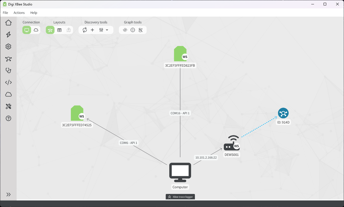
Task: Switch to table layout view
Action: [x=59, y=30]
